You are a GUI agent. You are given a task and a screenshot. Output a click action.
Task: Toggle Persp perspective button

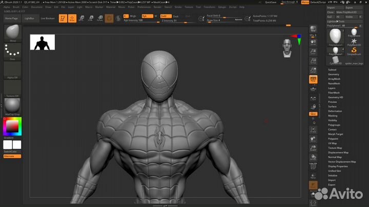tap(313, 79)
